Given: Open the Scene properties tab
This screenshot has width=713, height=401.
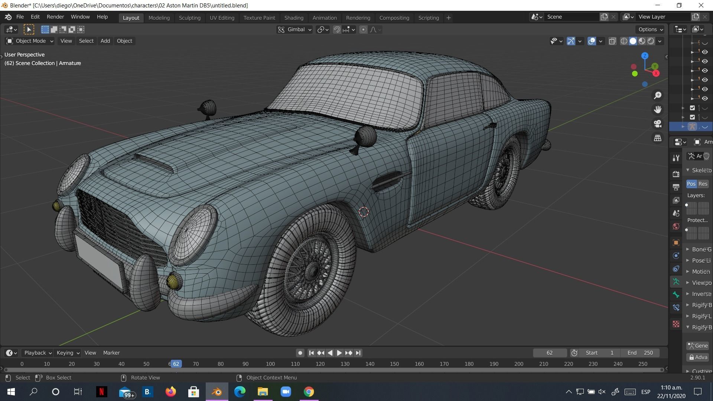Looking at the screenshot, I should pos(676,213).
